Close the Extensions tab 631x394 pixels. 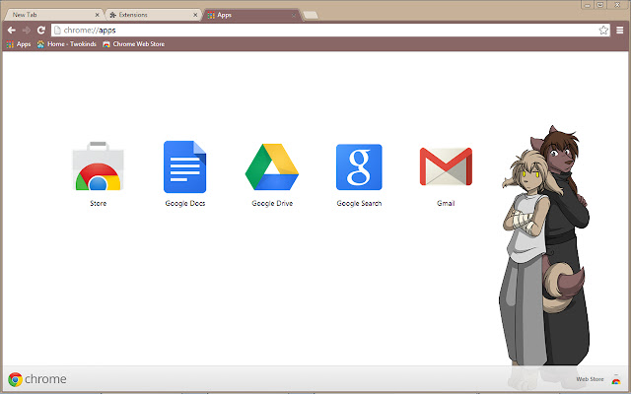coord(195,15)
